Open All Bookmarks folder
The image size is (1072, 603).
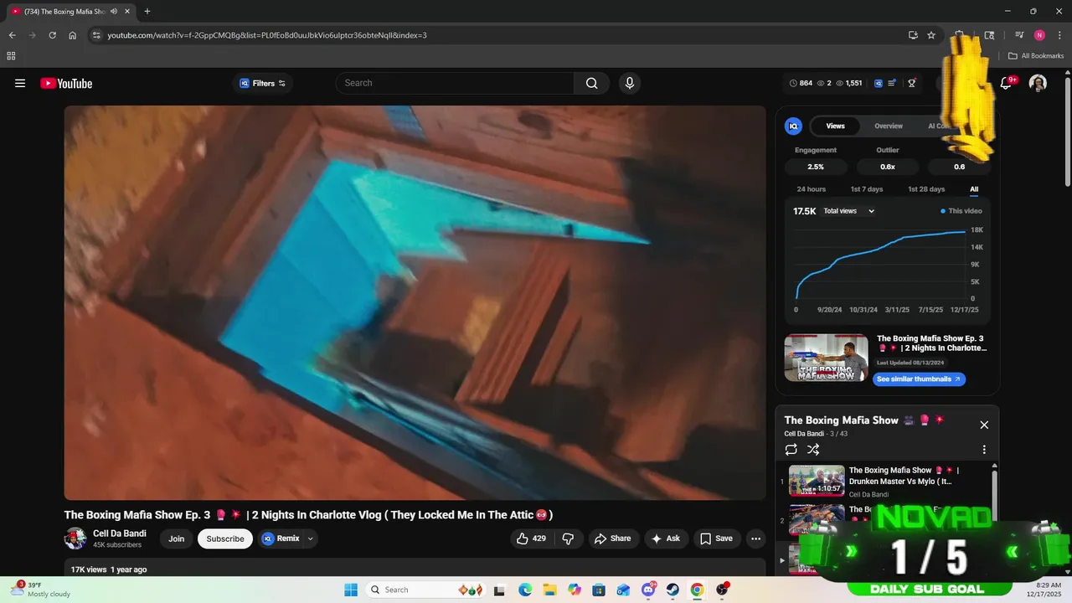pyautogui.click(x=1036, y=56)
